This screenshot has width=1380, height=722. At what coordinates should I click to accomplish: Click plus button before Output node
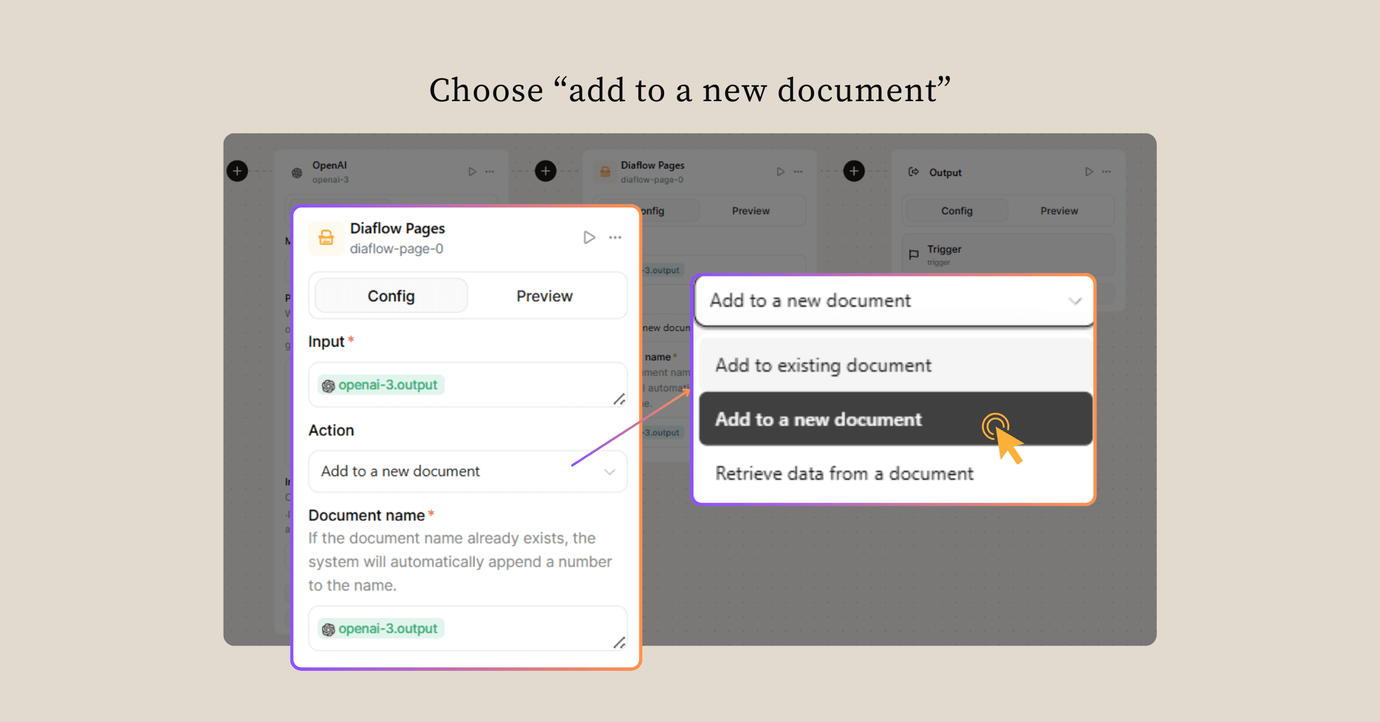tap(854, 171)
